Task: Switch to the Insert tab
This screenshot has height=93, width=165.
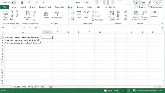Action: (23, 7)
